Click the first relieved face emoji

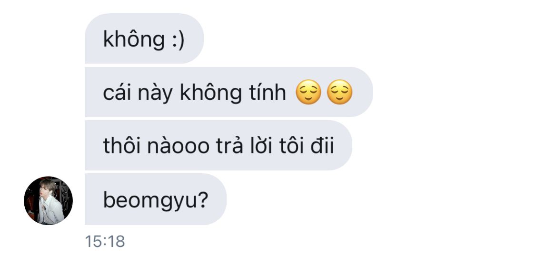point(308,92)
